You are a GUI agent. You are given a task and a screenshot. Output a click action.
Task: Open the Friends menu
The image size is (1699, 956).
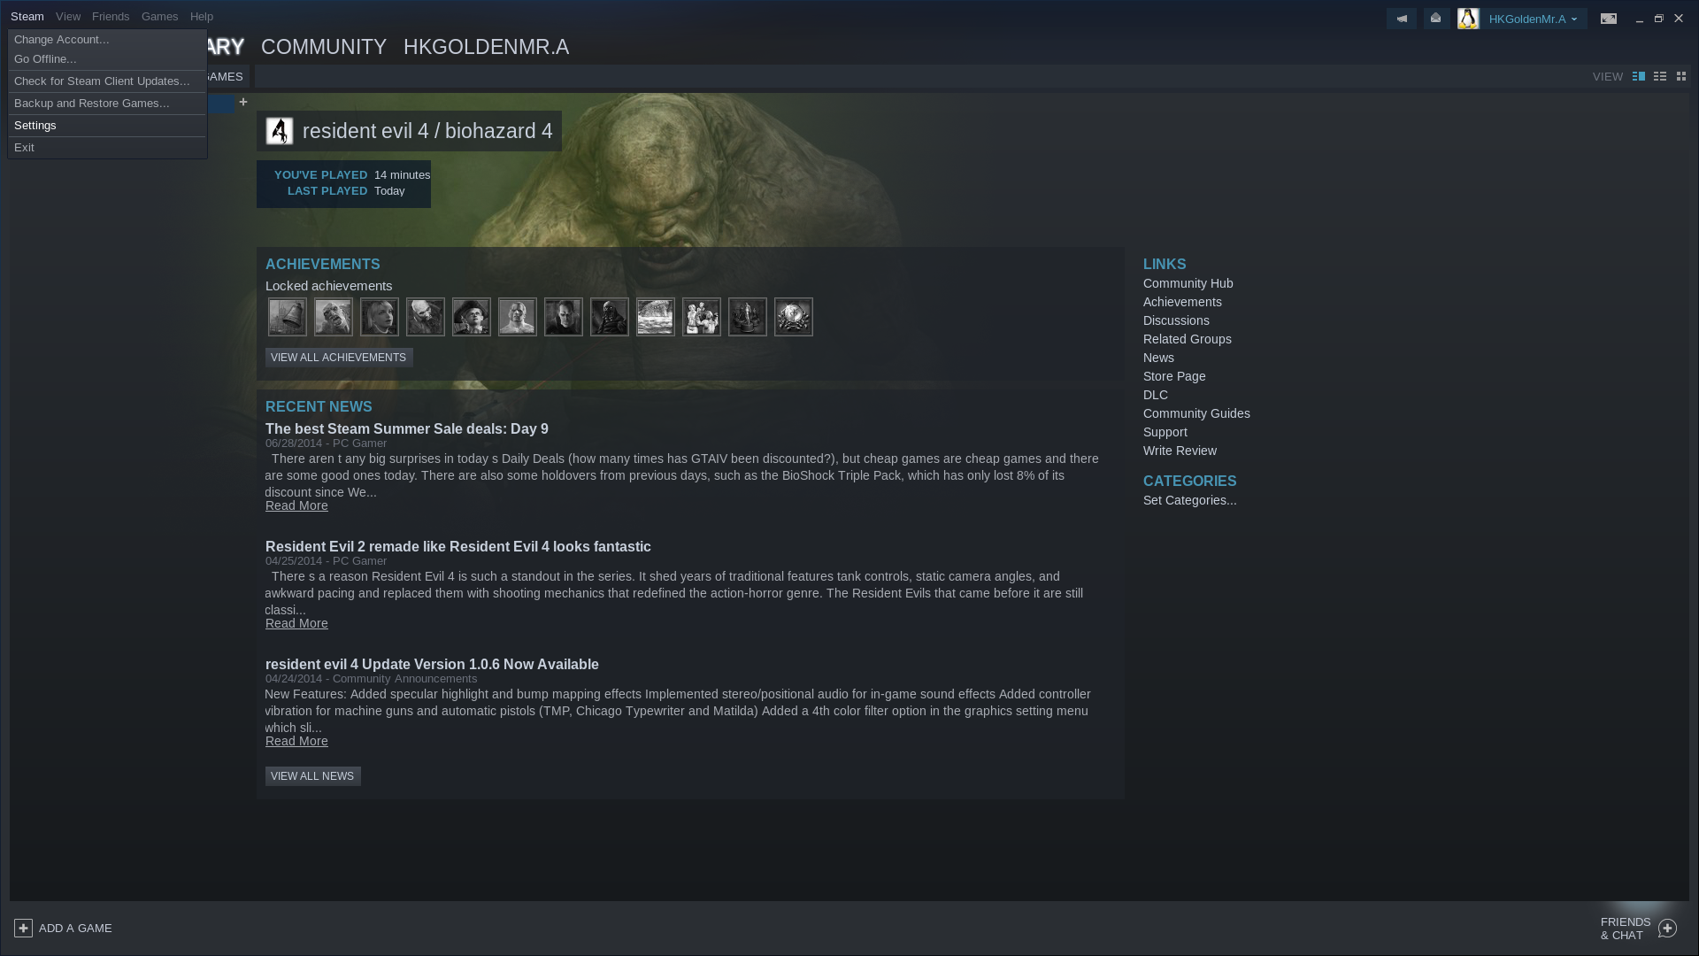tap(111, 16)
